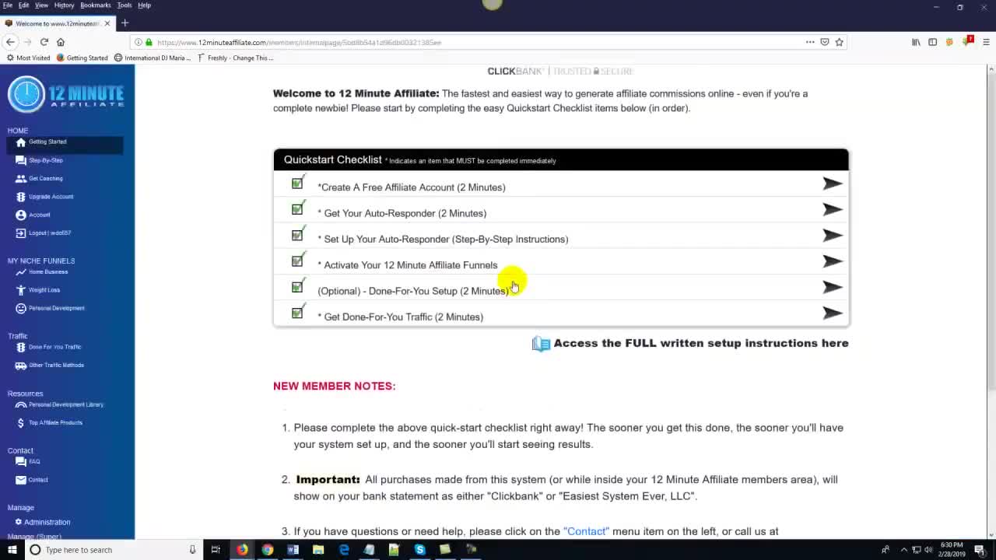Click the Contact envelope icon
This screenshot has height=560, width=996.
point(21,480)
